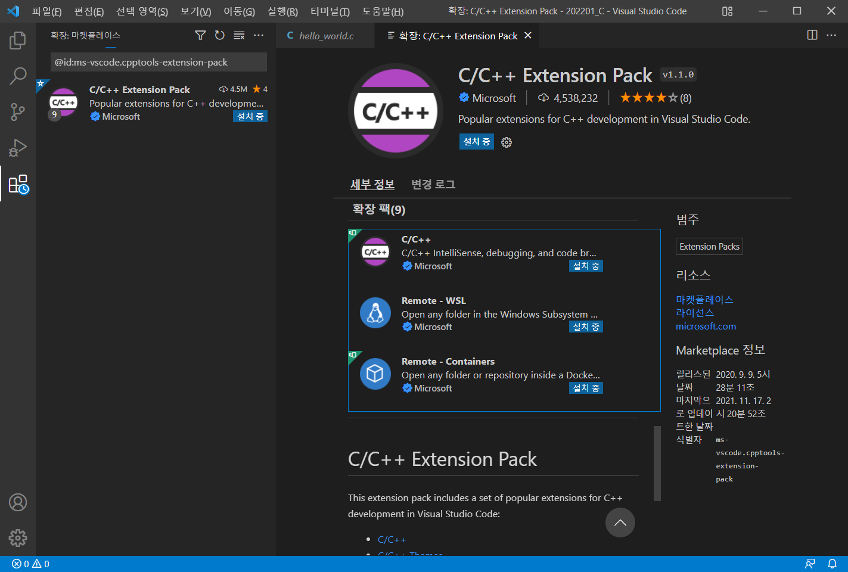Open the Accounts icon in activity bar
The width and height of the screenshot is (848, 572).
[18, 502]
